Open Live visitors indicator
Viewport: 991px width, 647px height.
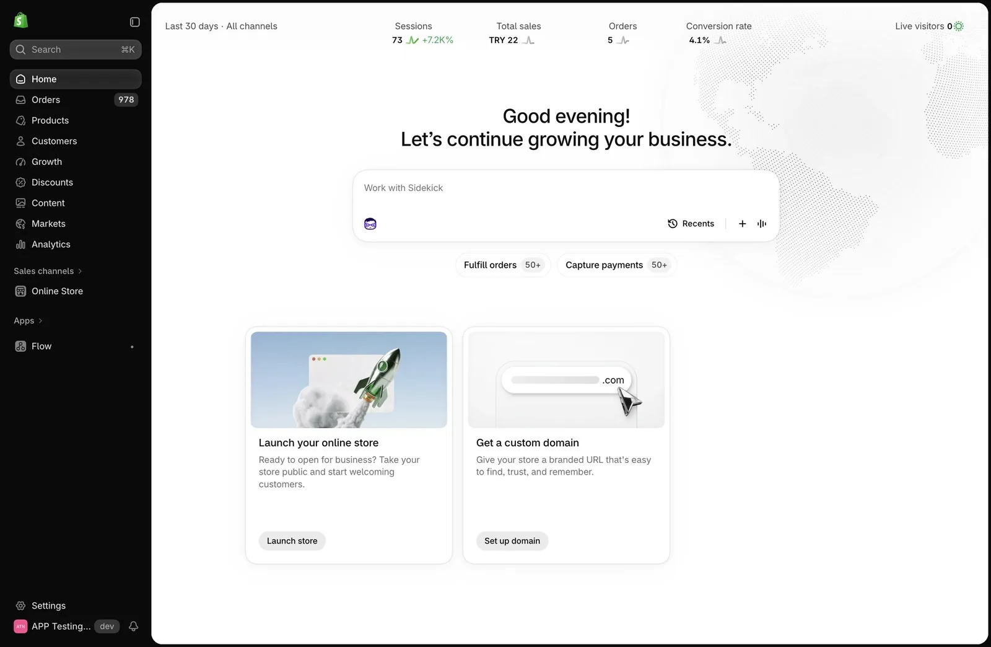tap(929, 26)
